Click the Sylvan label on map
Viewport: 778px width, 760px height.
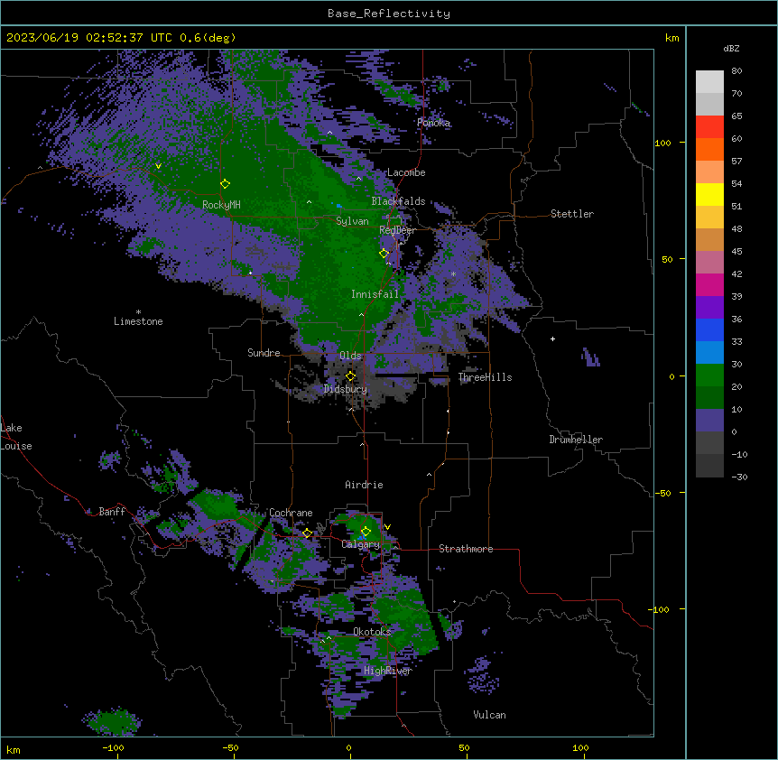coord(352,221)
